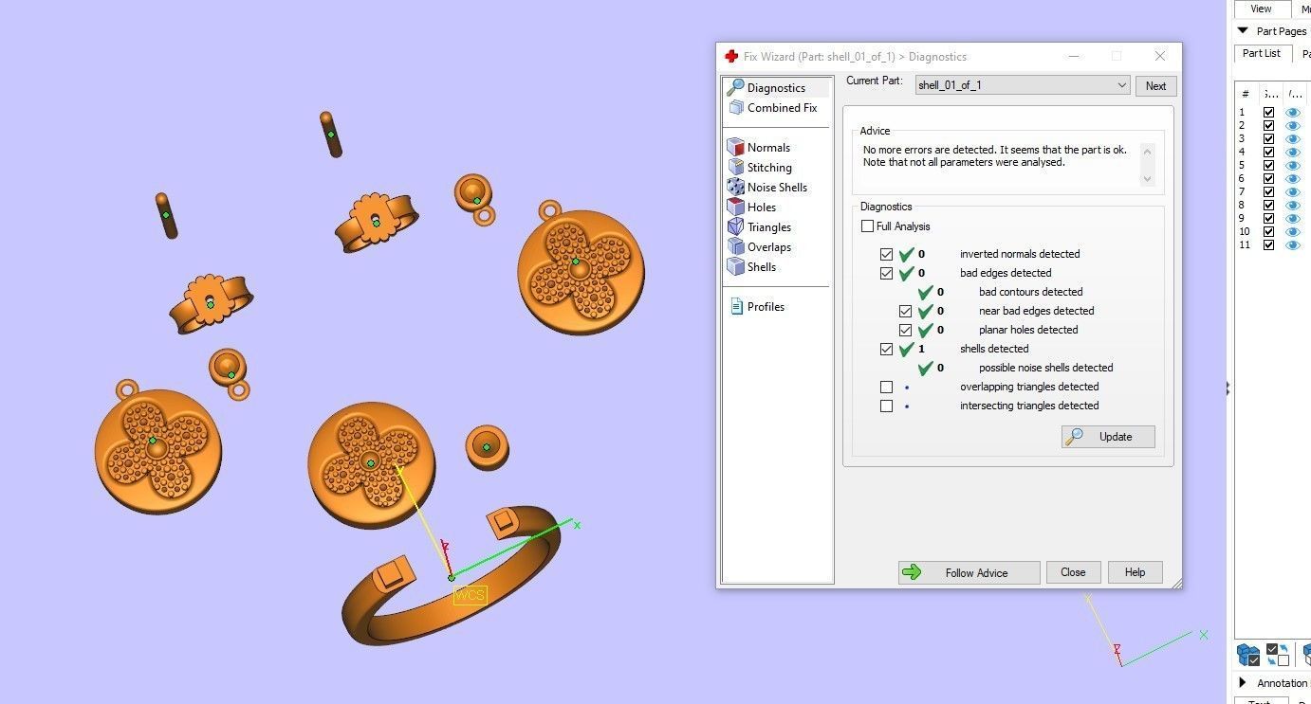Screen dimensions: 1311x704
Task: Uncheck selection checkbox of part 1
Action: pyautogui.click(x=1268, y=113)
